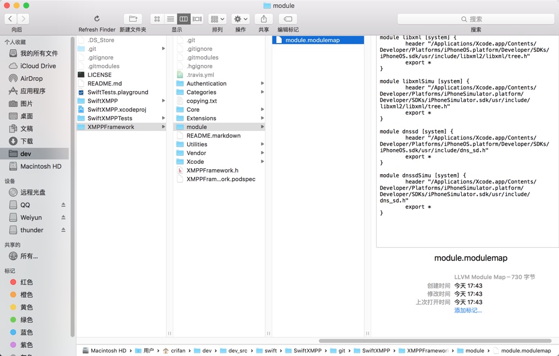The image size is (559, 356).
Task: Click the horizontal scrollbar
Action: [x=435, y=341]
